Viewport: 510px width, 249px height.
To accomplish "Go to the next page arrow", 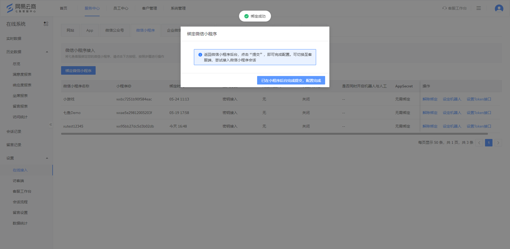I will pyautogui.click(x=498, y=143).
